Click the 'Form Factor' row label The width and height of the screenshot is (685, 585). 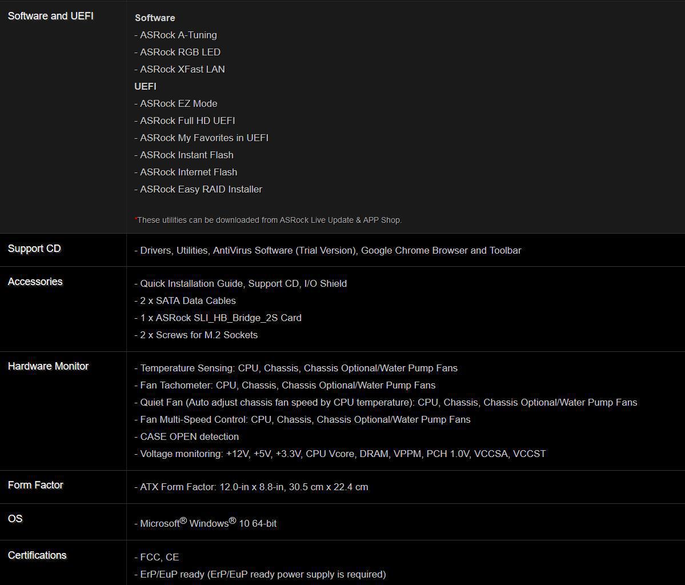(35, 485)
